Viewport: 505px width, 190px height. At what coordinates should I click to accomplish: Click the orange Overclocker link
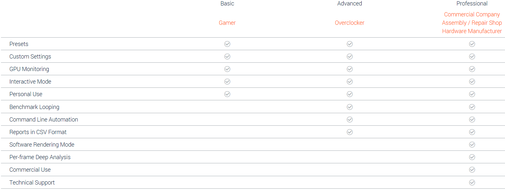click(x=350, y=23)
